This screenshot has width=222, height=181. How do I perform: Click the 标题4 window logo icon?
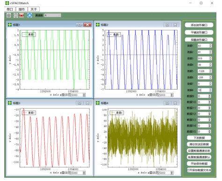click(98, 103)
